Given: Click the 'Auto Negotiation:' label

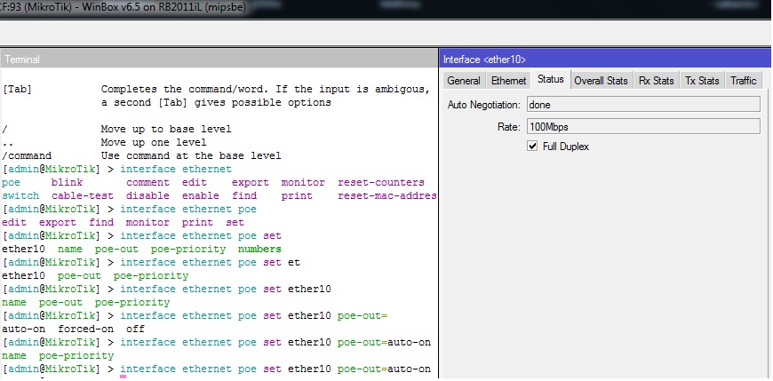Looking at the screenshot, I should pos(483,105).
